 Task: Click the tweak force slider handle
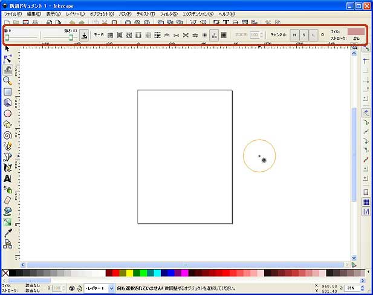[x=71, y=37]
